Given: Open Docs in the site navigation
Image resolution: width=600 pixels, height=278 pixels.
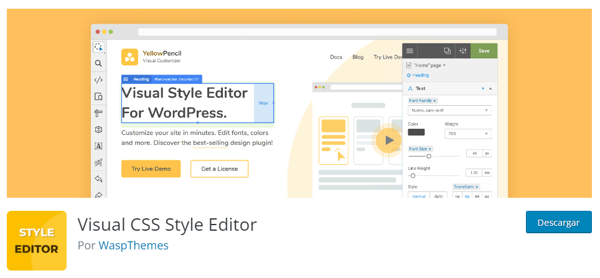Looking at the screenshot, I should (x=336, y=57).
